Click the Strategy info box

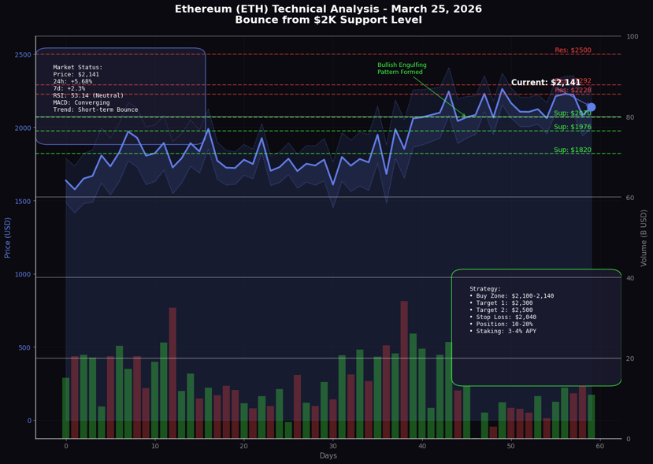[536, 328]
